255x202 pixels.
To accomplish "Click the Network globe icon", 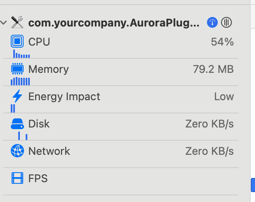I will click(x=17, y=151).
